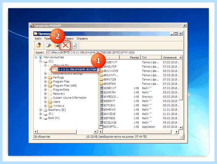Click the $I689XYT file icon

(101, 101)
